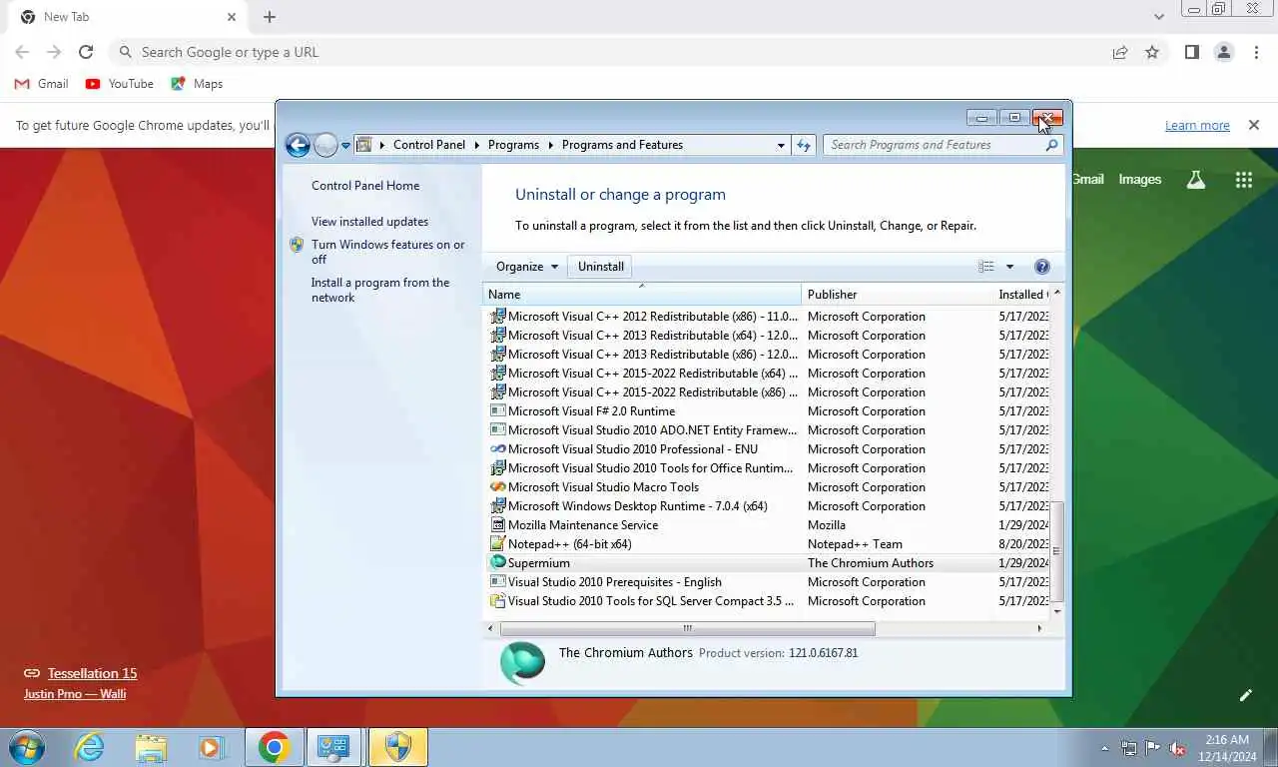Click scrollbar down arrow in list
Viewport: 1278px width, 767px height.
[1057, 610]
